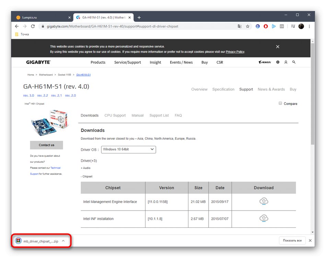Close the GA-H61M-S1 tab
Viewport: 326px width, 258px height.
(x=129, y=18)
